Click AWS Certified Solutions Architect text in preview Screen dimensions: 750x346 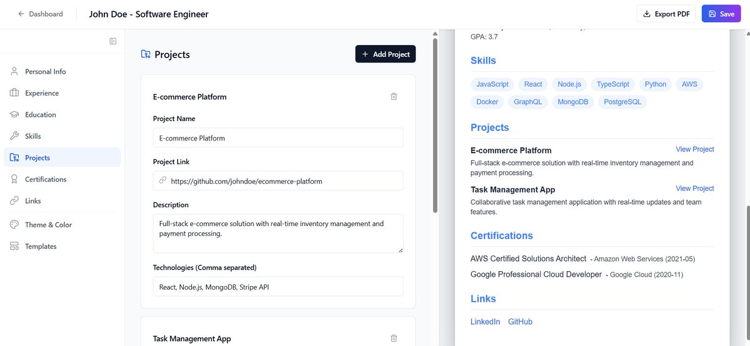[528, 259]
